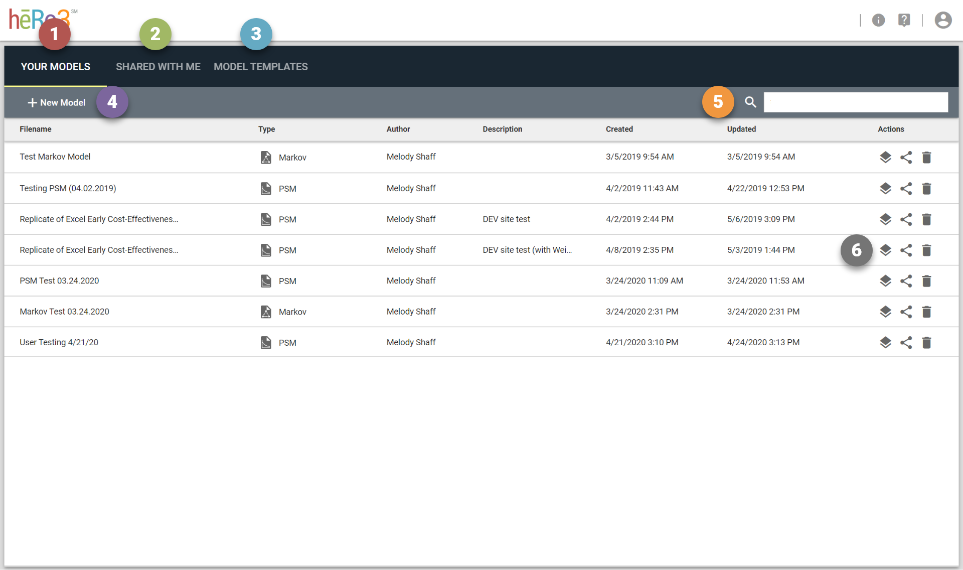Click layers icon for User Testing 4/21/20

click(x=885, y=342)
